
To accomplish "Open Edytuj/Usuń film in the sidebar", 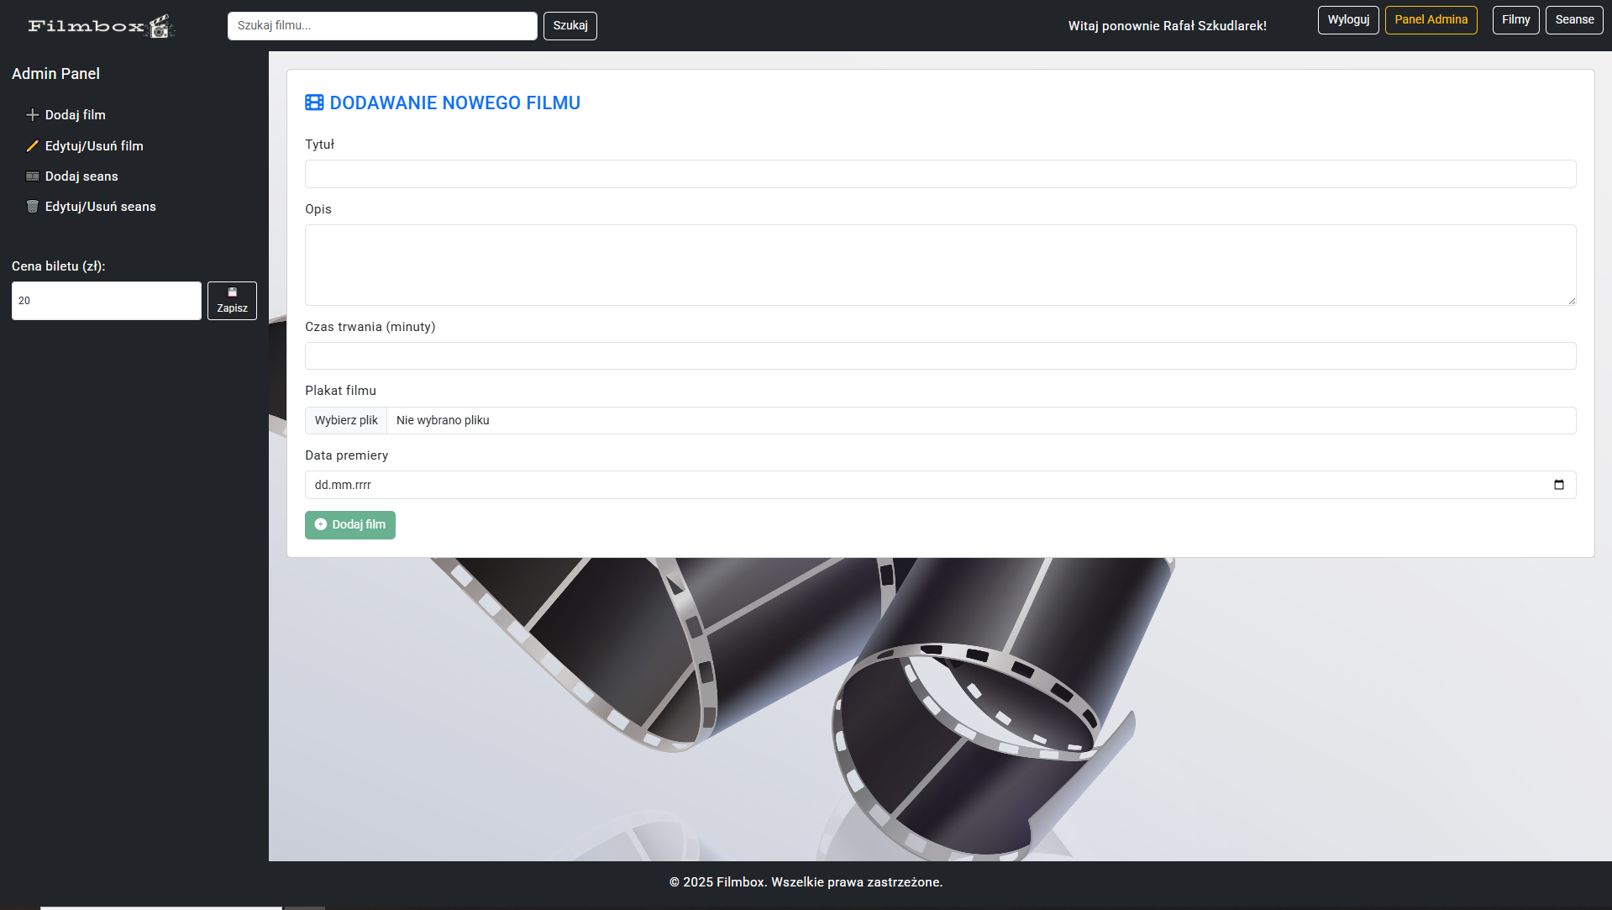I will tap(94, 146).
